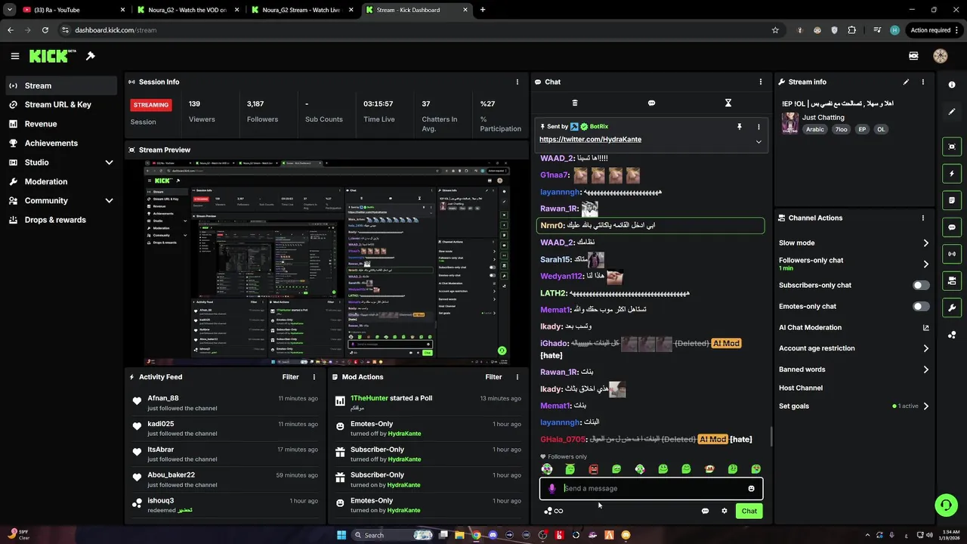Open Mod Actions three-dot menu
This screenshot has height=544, width=967.
pyautogui.click(x=517, y=377)
